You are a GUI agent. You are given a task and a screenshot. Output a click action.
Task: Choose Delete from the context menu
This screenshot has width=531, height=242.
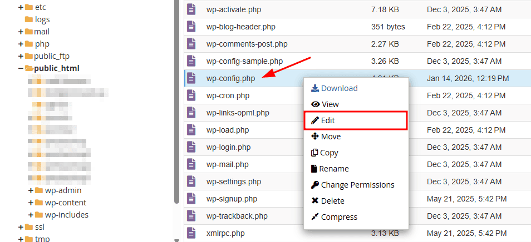click(356, 201)
